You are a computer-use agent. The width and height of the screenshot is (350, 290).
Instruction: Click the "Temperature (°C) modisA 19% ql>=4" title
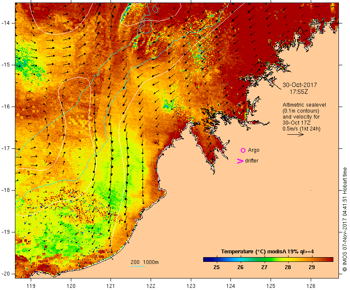point(268,252)
